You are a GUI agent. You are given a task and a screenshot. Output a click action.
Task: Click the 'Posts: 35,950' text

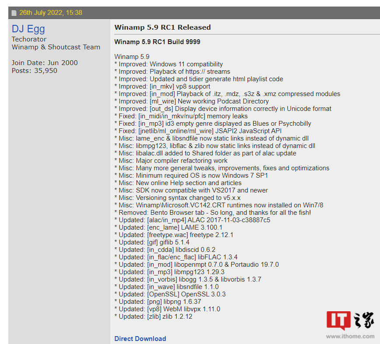[x=35, y=71]
